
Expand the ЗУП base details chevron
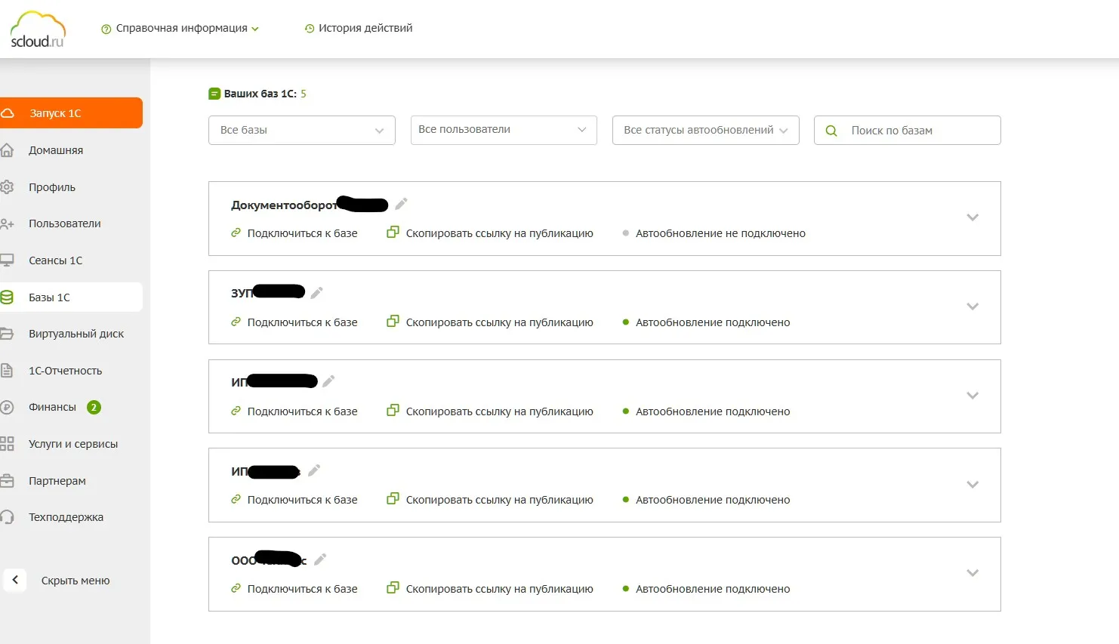973,307
